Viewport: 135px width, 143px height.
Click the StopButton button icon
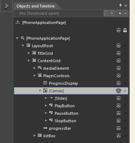pyautogui.click(x=51, y=120)
